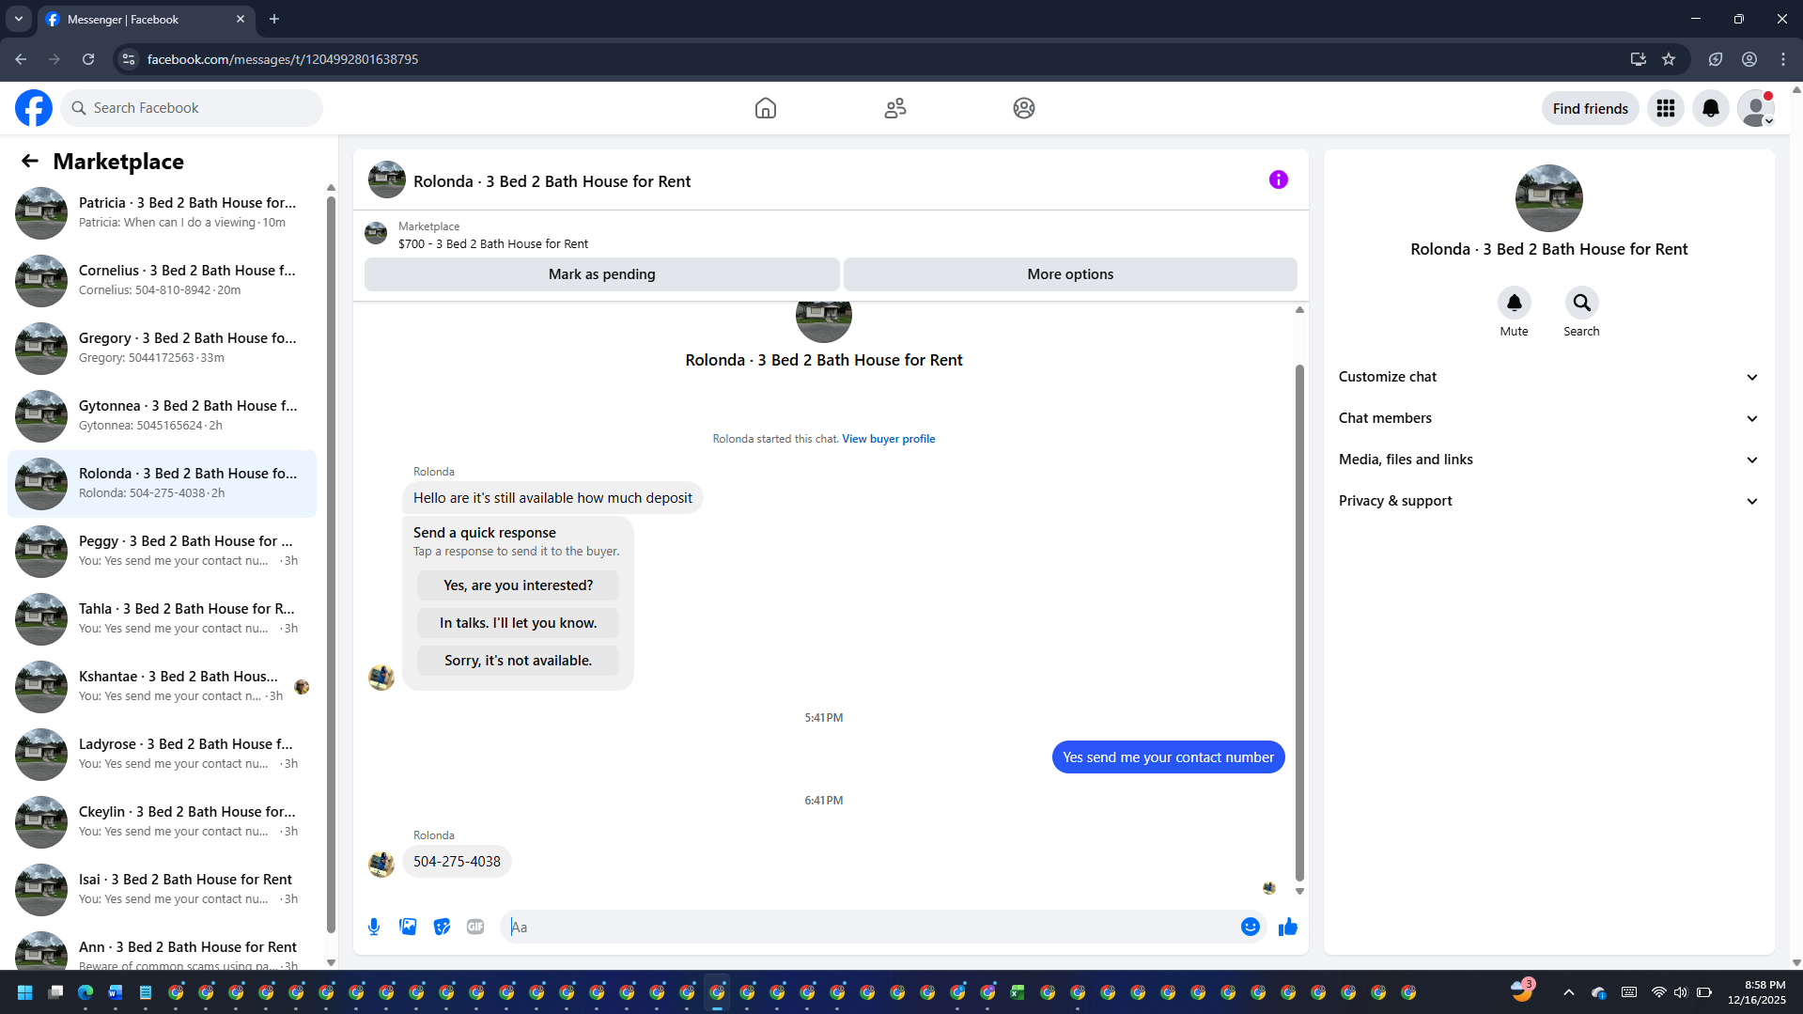Click the conversation list scrollbar
1803x1014 pixels.
tap(331, 564)
